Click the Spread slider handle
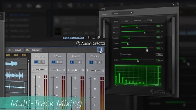This screenshot has height=110, width=196. [147, 49]
